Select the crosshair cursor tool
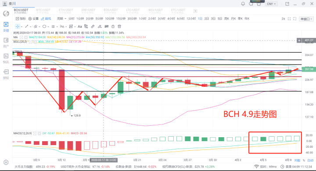Image resolution: width=316 pixels, height=171 pixels. click(18, 26)
